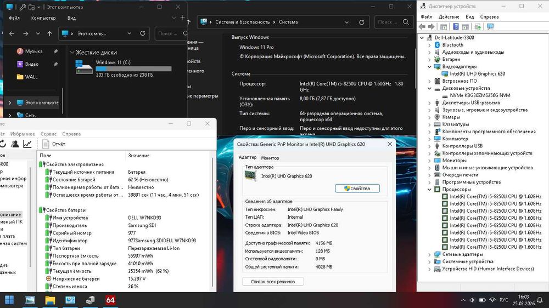The image size is (549, 308).
Task: Collapse the Dell-Latitude-3300 root node
Action: click(x=422, y=38)
